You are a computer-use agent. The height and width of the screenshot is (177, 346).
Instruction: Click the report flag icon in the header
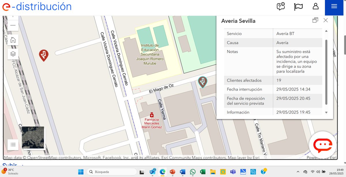[298, 6]
